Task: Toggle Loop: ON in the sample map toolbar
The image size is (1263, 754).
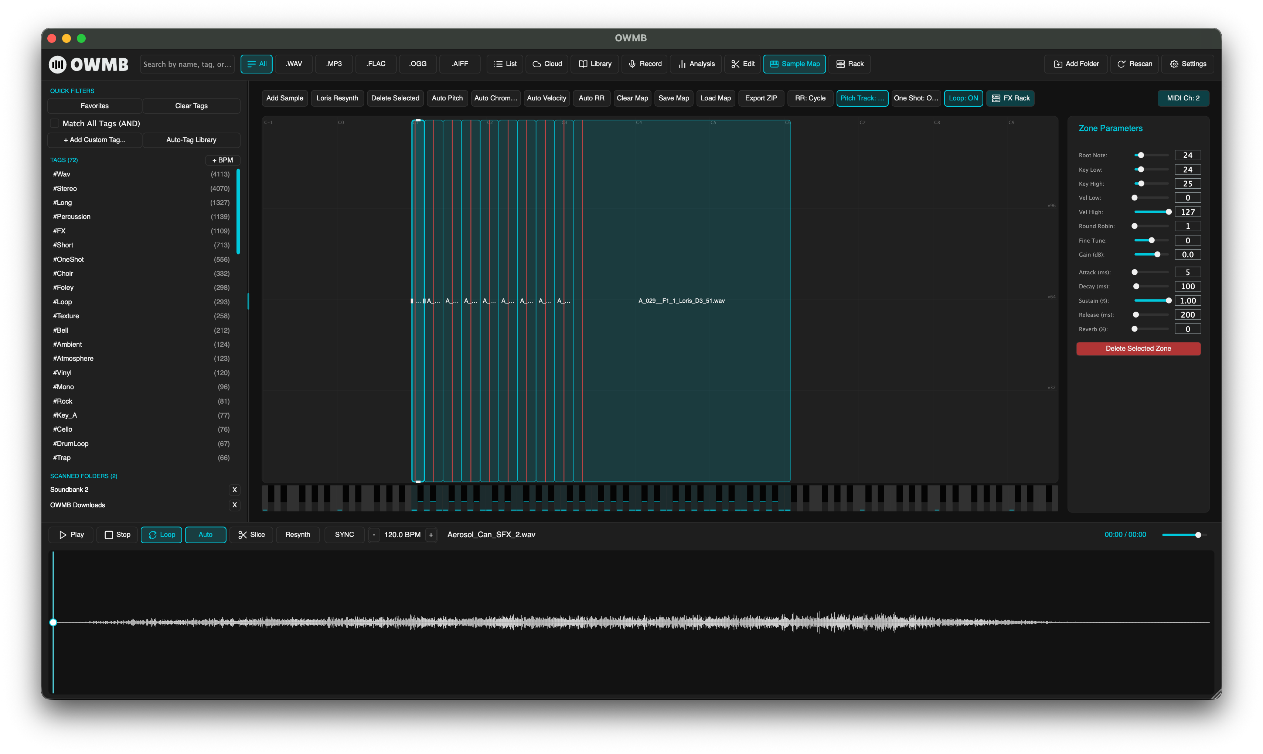Action: pyautogui.click(x=963, y=98)
